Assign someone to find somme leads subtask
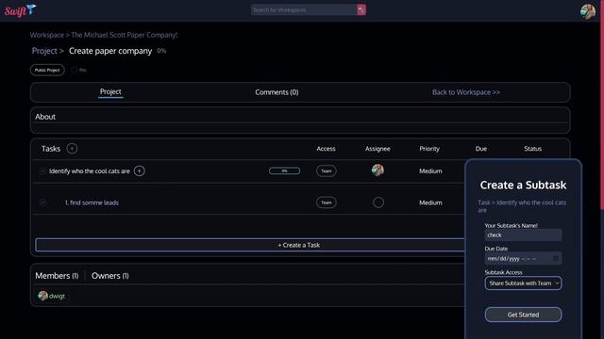Screen dimensions: 604x339 tap(378, 202)
